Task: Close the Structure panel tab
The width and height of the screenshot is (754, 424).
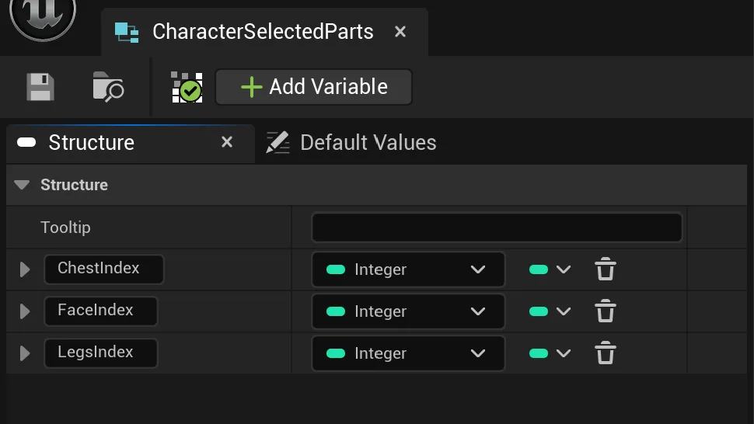Action: (227, 142)
